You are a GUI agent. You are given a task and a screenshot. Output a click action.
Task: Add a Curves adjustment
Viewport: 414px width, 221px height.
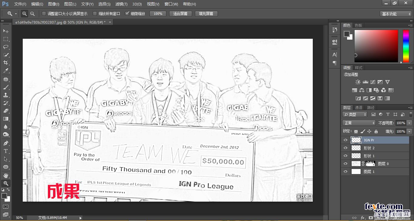372,82
